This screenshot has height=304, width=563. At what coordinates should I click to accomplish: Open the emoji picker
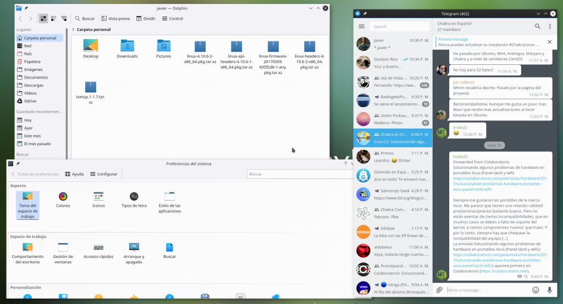[536, 290]
